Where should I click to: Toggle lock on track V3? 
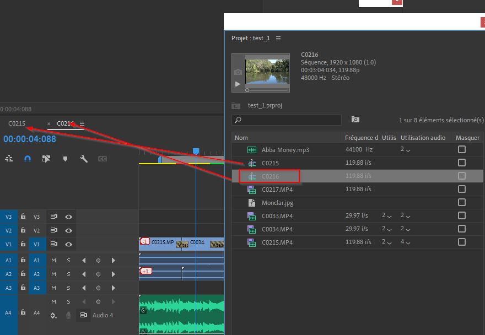click(23, 217)
